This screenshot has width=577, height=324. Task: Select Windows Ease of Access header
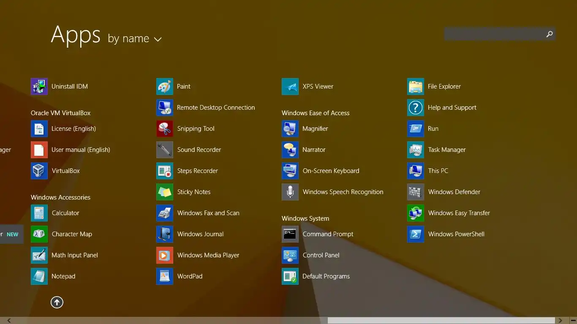316,113
